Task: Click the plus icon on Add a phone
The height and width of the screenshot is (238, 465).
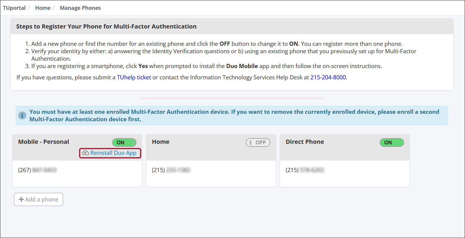Action: [21, 199]
